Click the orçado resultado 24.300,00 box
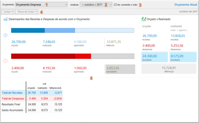Image resolution: width=199 pixels, height=123 pixels. [x=154, y=57]
